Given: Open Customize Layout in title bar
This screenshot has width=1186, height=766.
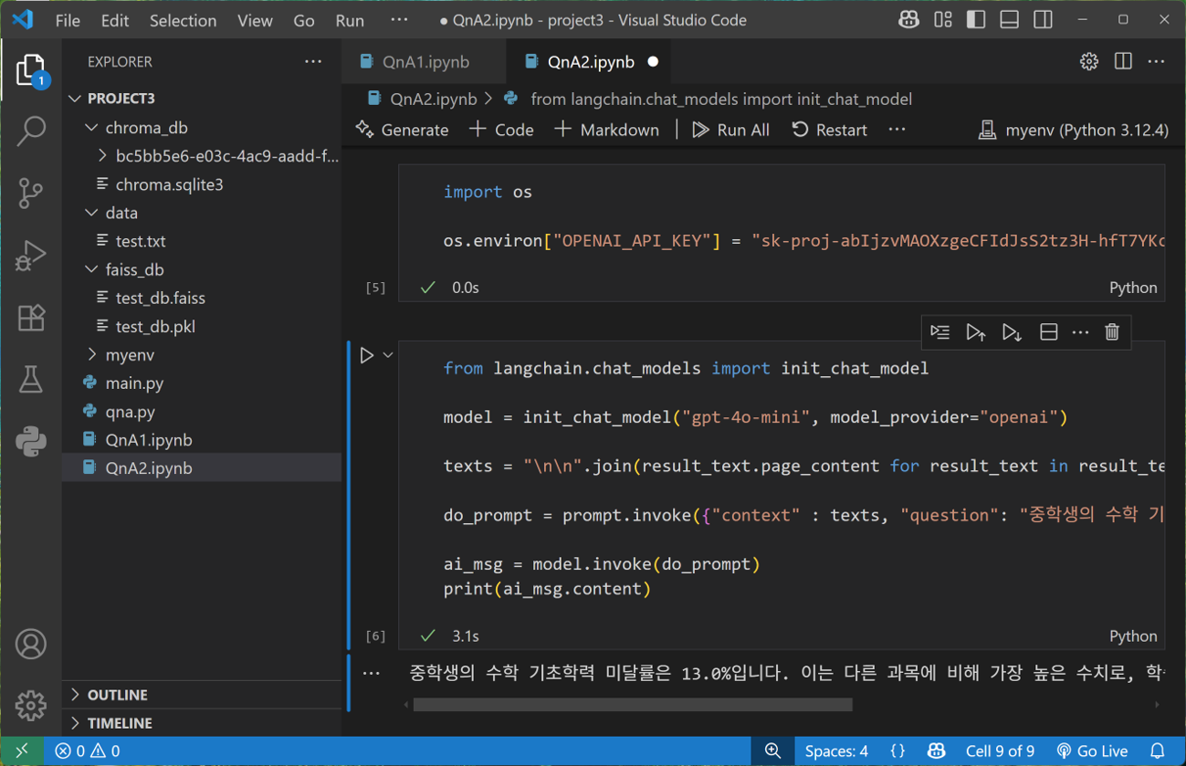Looking at the screenshot, I should pos(943,20).
